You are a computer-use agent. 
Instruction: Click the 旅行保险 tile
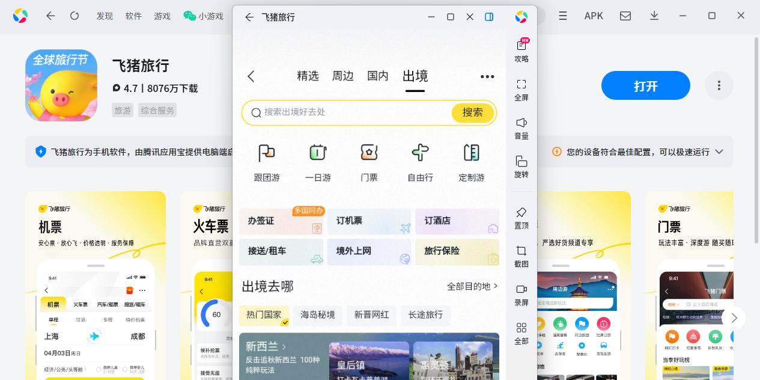pyautogui.click(x=457, y=251)
